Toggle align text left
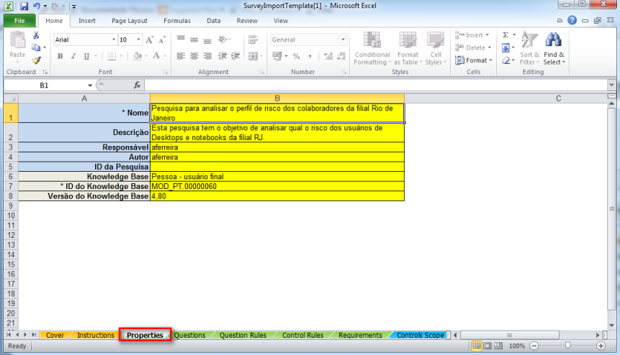620x355 pixels. 181,56
